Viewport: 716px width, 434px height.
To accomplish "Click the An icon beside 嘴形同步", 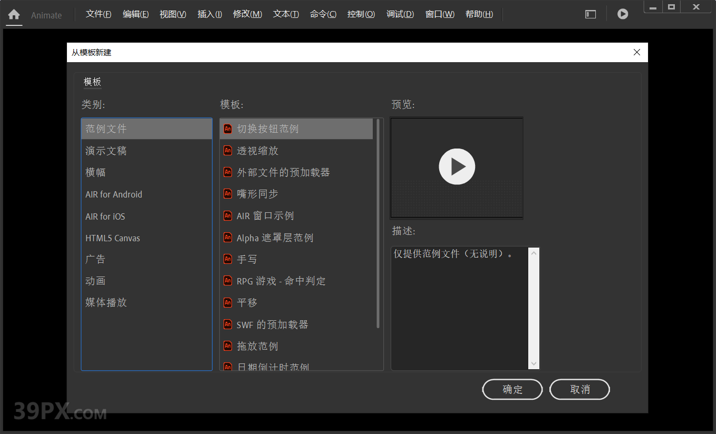I will pyautogui.click(x=228, y=193).
